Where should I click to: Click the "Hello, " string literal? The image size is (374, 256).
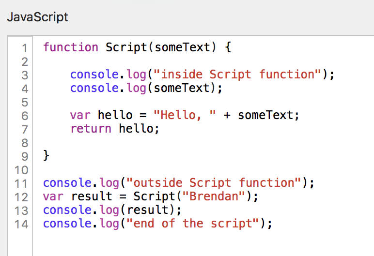point(185,115)
